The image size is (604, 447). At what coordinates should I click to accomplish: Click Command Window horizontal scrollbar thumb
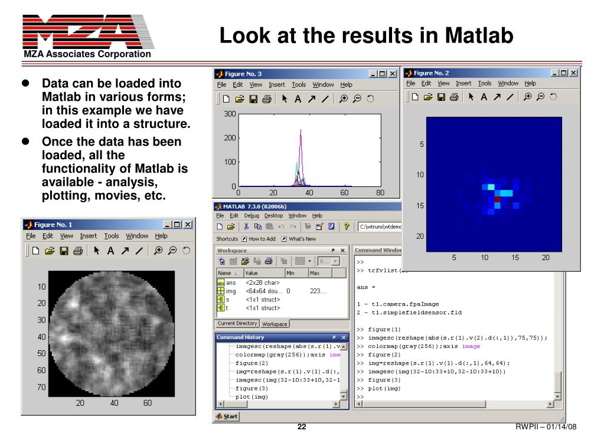coord(424,404)
